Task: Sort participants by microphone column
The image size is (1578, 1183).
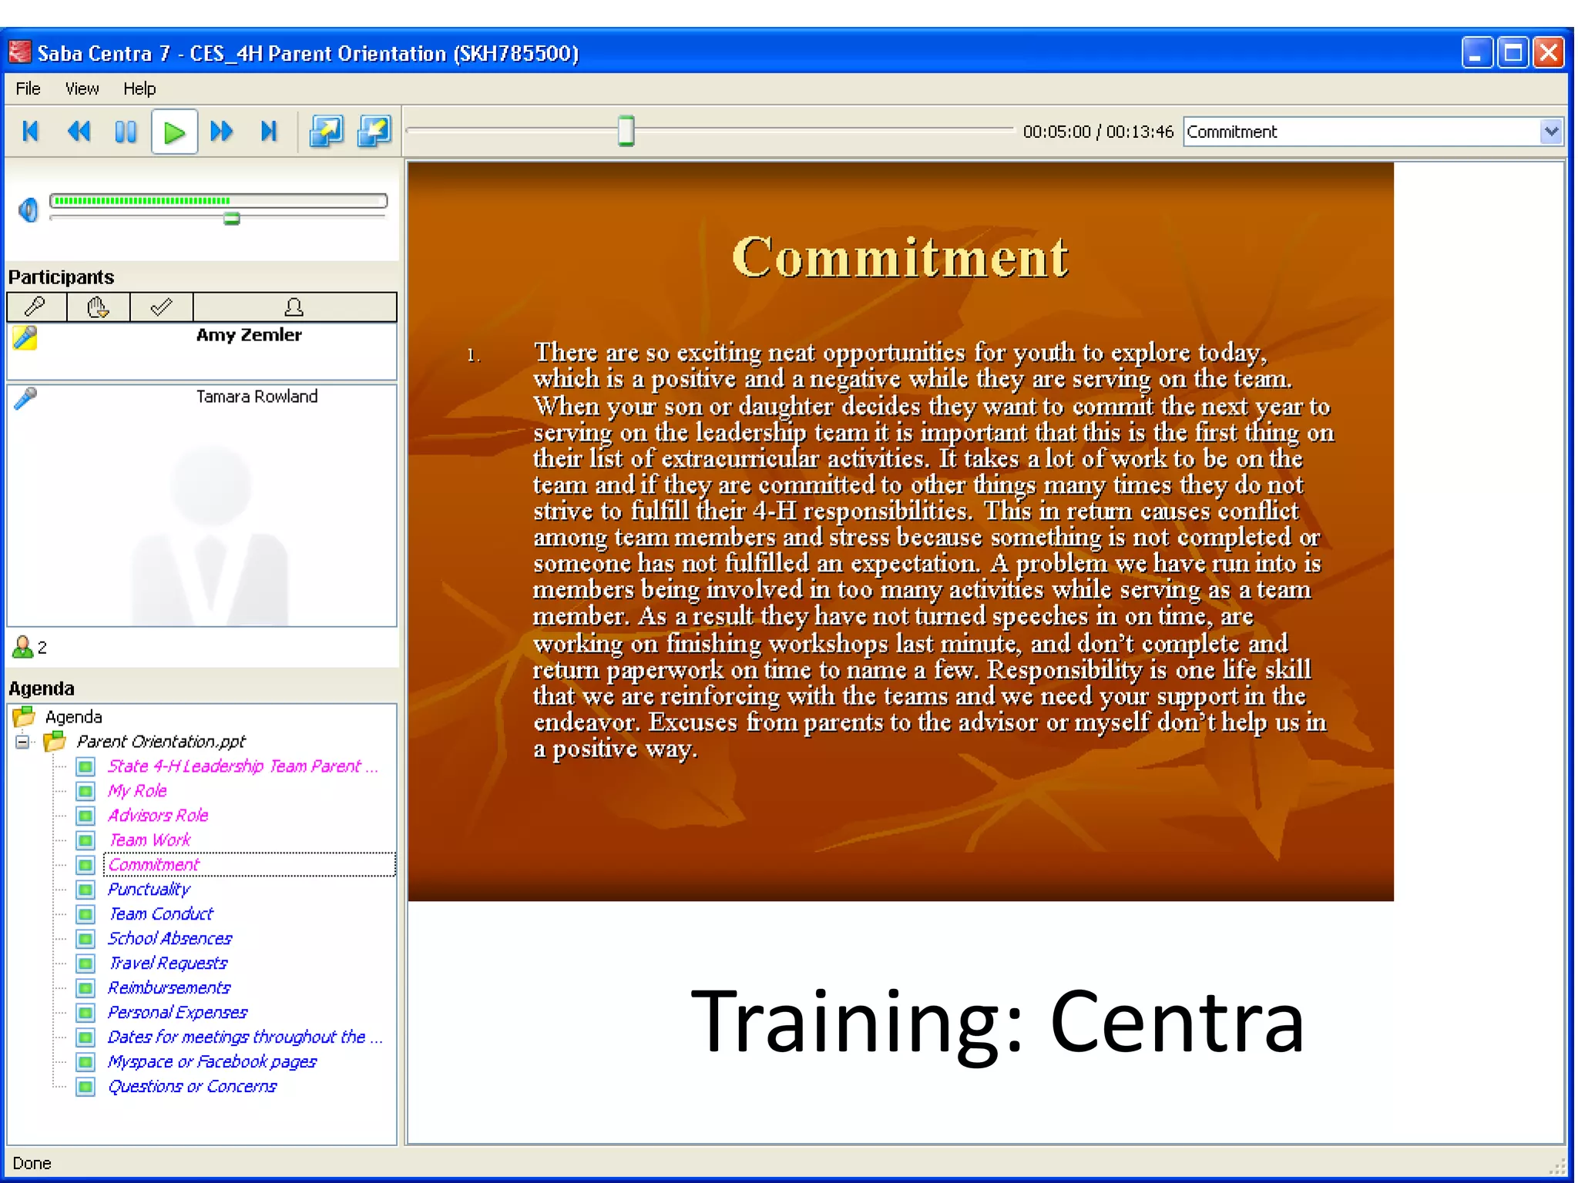Action: [36, 307]
